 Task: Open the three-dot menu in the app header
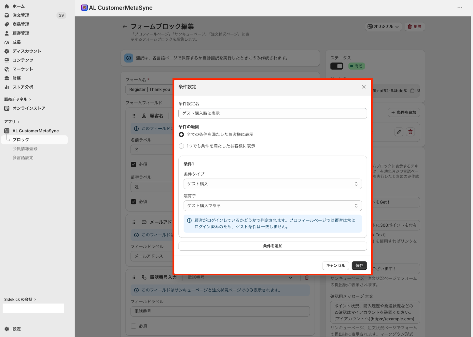pyautogui.click(x=460, y=8)
